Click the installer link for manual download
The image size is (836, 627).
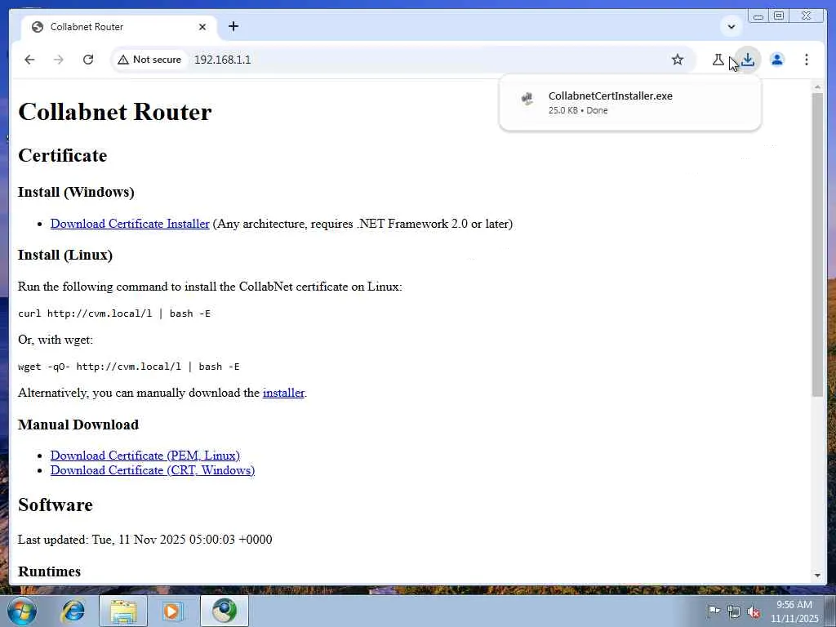pyautogui.click(x=283, y=393)
